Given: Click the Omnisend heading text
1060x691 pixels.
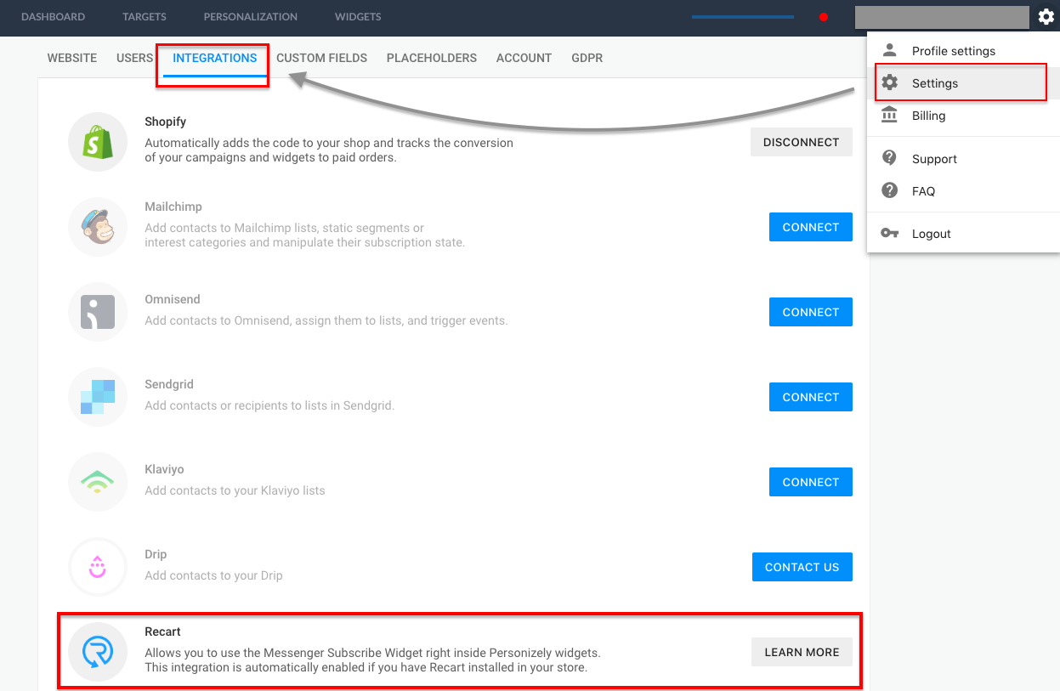Looking at the screenshot, I should pyautogui.click(x=173, y=299).
